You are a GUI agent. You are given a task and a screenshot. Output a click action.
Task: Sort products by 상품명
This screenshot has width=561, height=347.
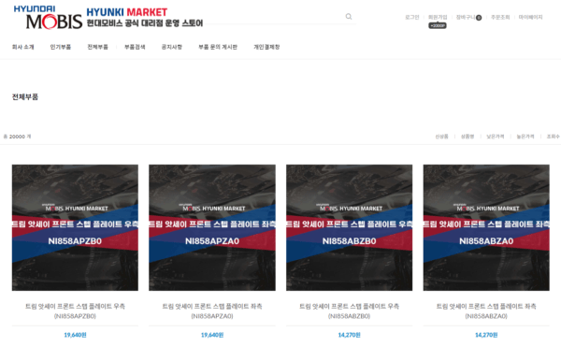467,137
